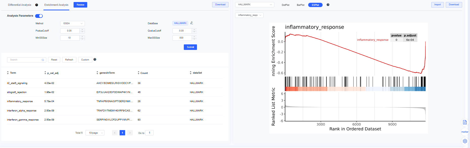
Task: Click the Import button
Action: click(x=437, y=5)
